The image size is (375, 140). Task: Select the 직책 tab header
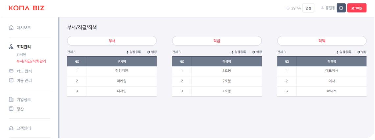pyautogui.click(x=322, y=41)
